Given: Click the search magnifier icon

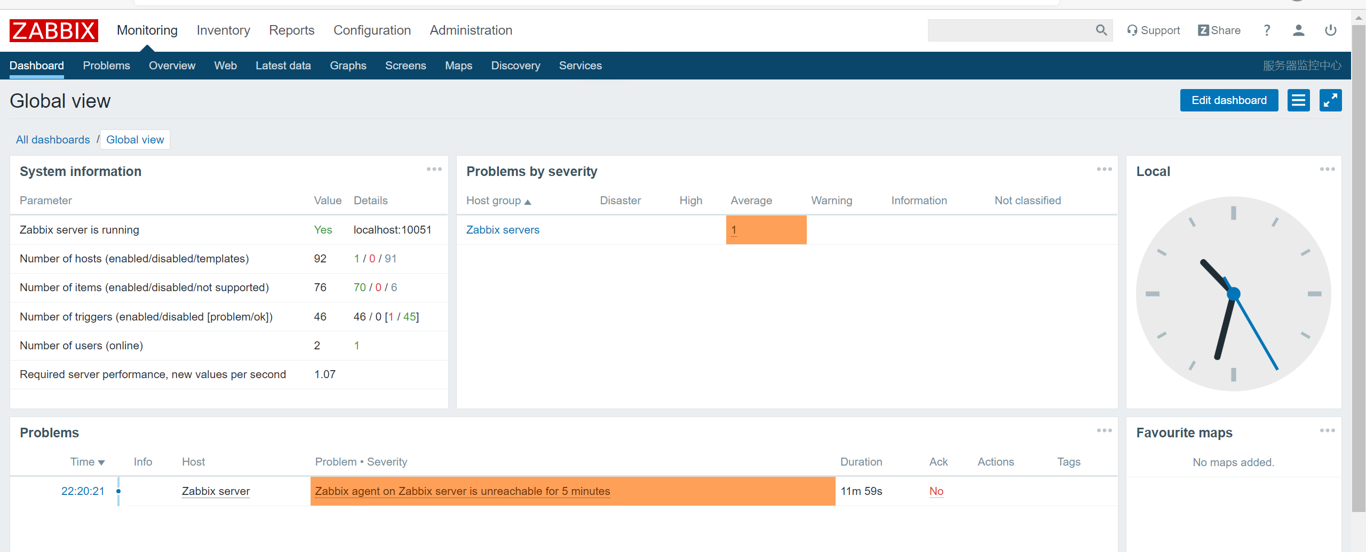Looking at the screenshot, I should click(1101, 30).
